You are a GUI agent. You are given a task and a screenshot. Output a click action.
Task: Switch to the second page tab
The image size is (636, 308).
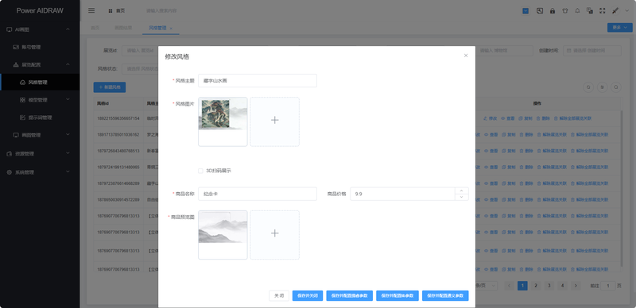123,28
